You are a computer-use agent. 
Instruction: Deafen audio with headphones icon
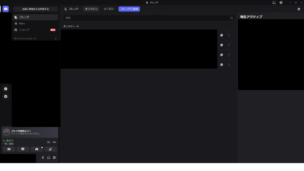(49, 158)
